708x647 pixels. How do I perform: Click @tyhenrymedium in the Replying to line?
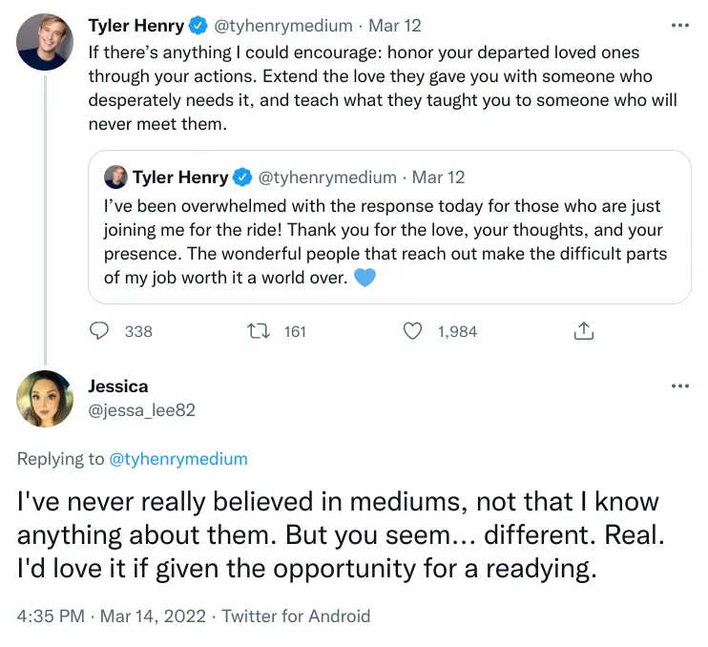pos(178,459)
